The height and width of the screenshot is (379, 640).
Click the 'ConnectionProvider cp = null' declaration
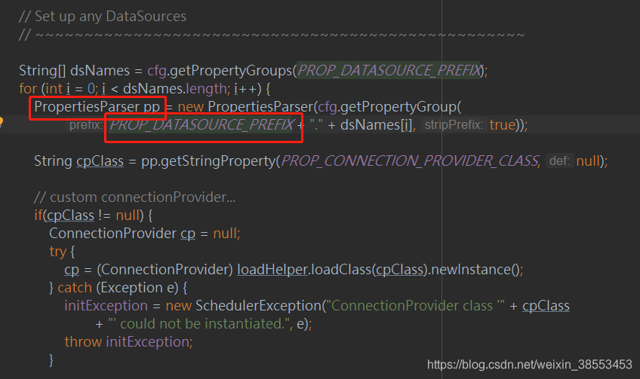click(144, 234)
